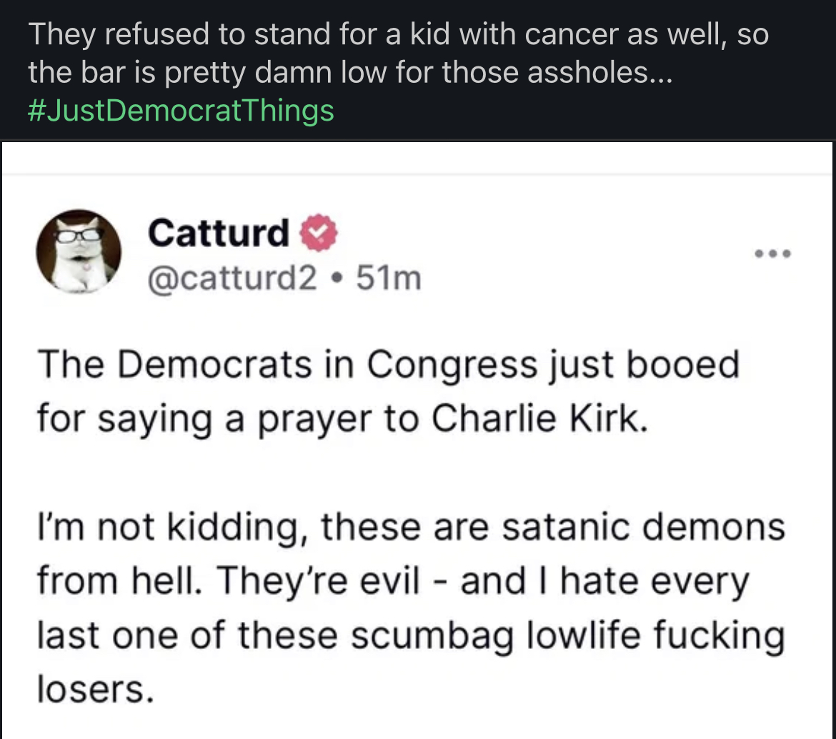Click the line starting "from hell. They're evil"
Screen dimensions: 836x739
pyautogui.click(x=392, y=581)
